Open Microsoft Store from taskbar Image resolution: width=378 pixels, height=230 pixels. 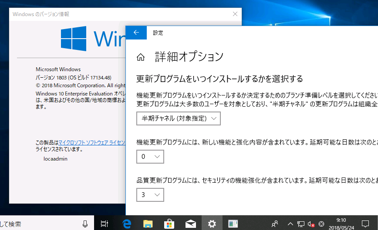pos(169,224)
